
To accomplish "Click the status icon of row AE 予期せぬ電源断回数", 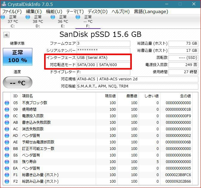I will point(7,142).
